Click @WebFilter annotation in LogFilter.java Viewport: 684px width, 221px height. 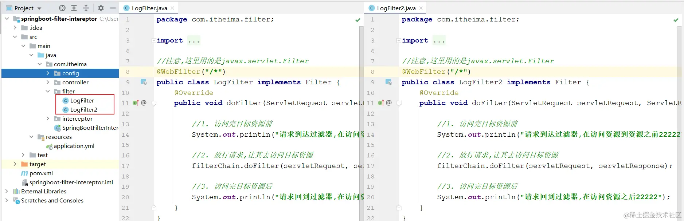(x=179, y=72)
